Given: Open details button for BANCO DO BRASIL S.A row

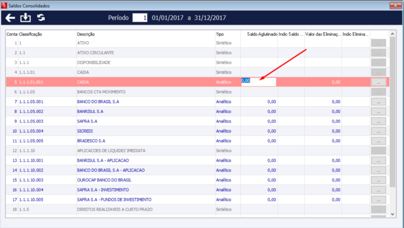Looking at the screenshot, I should click(x=378, y=102).
